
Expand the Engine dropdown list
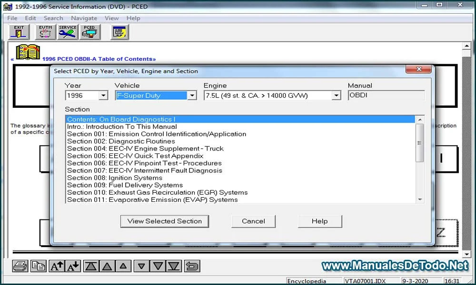tap(336, 95)
